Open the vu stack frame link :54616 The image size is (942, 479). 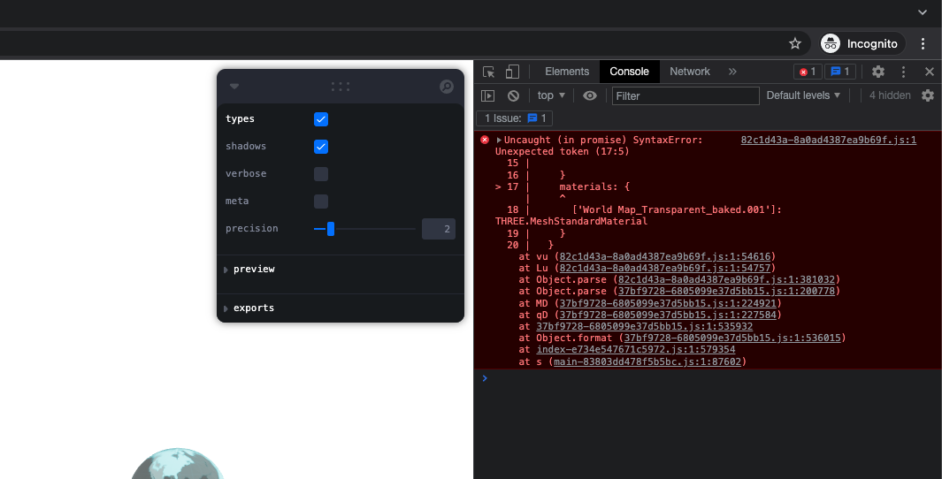(665, 256)
